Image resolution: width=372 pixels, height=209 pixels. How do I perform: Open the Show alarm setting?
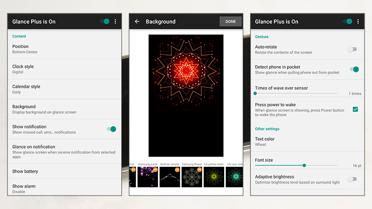coord(65,188)
